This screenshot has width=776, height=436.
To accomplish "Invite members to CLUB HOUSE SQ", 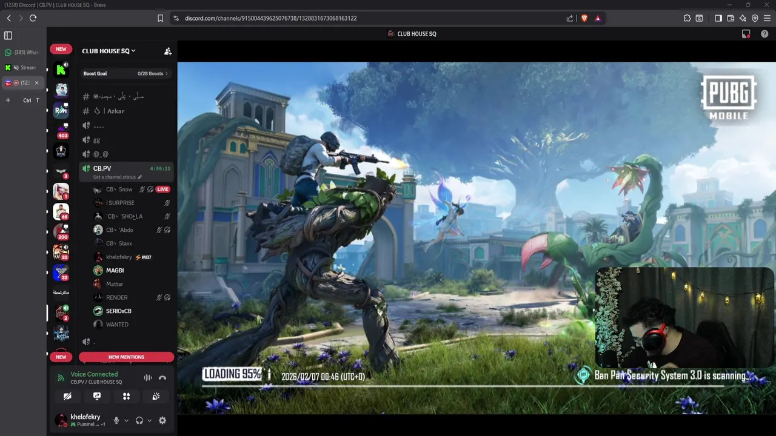I will point(168,51).
